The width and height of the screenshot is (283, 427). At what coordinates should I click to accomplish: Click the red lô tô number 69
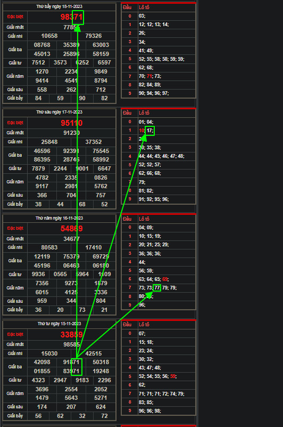pos(165,279)
